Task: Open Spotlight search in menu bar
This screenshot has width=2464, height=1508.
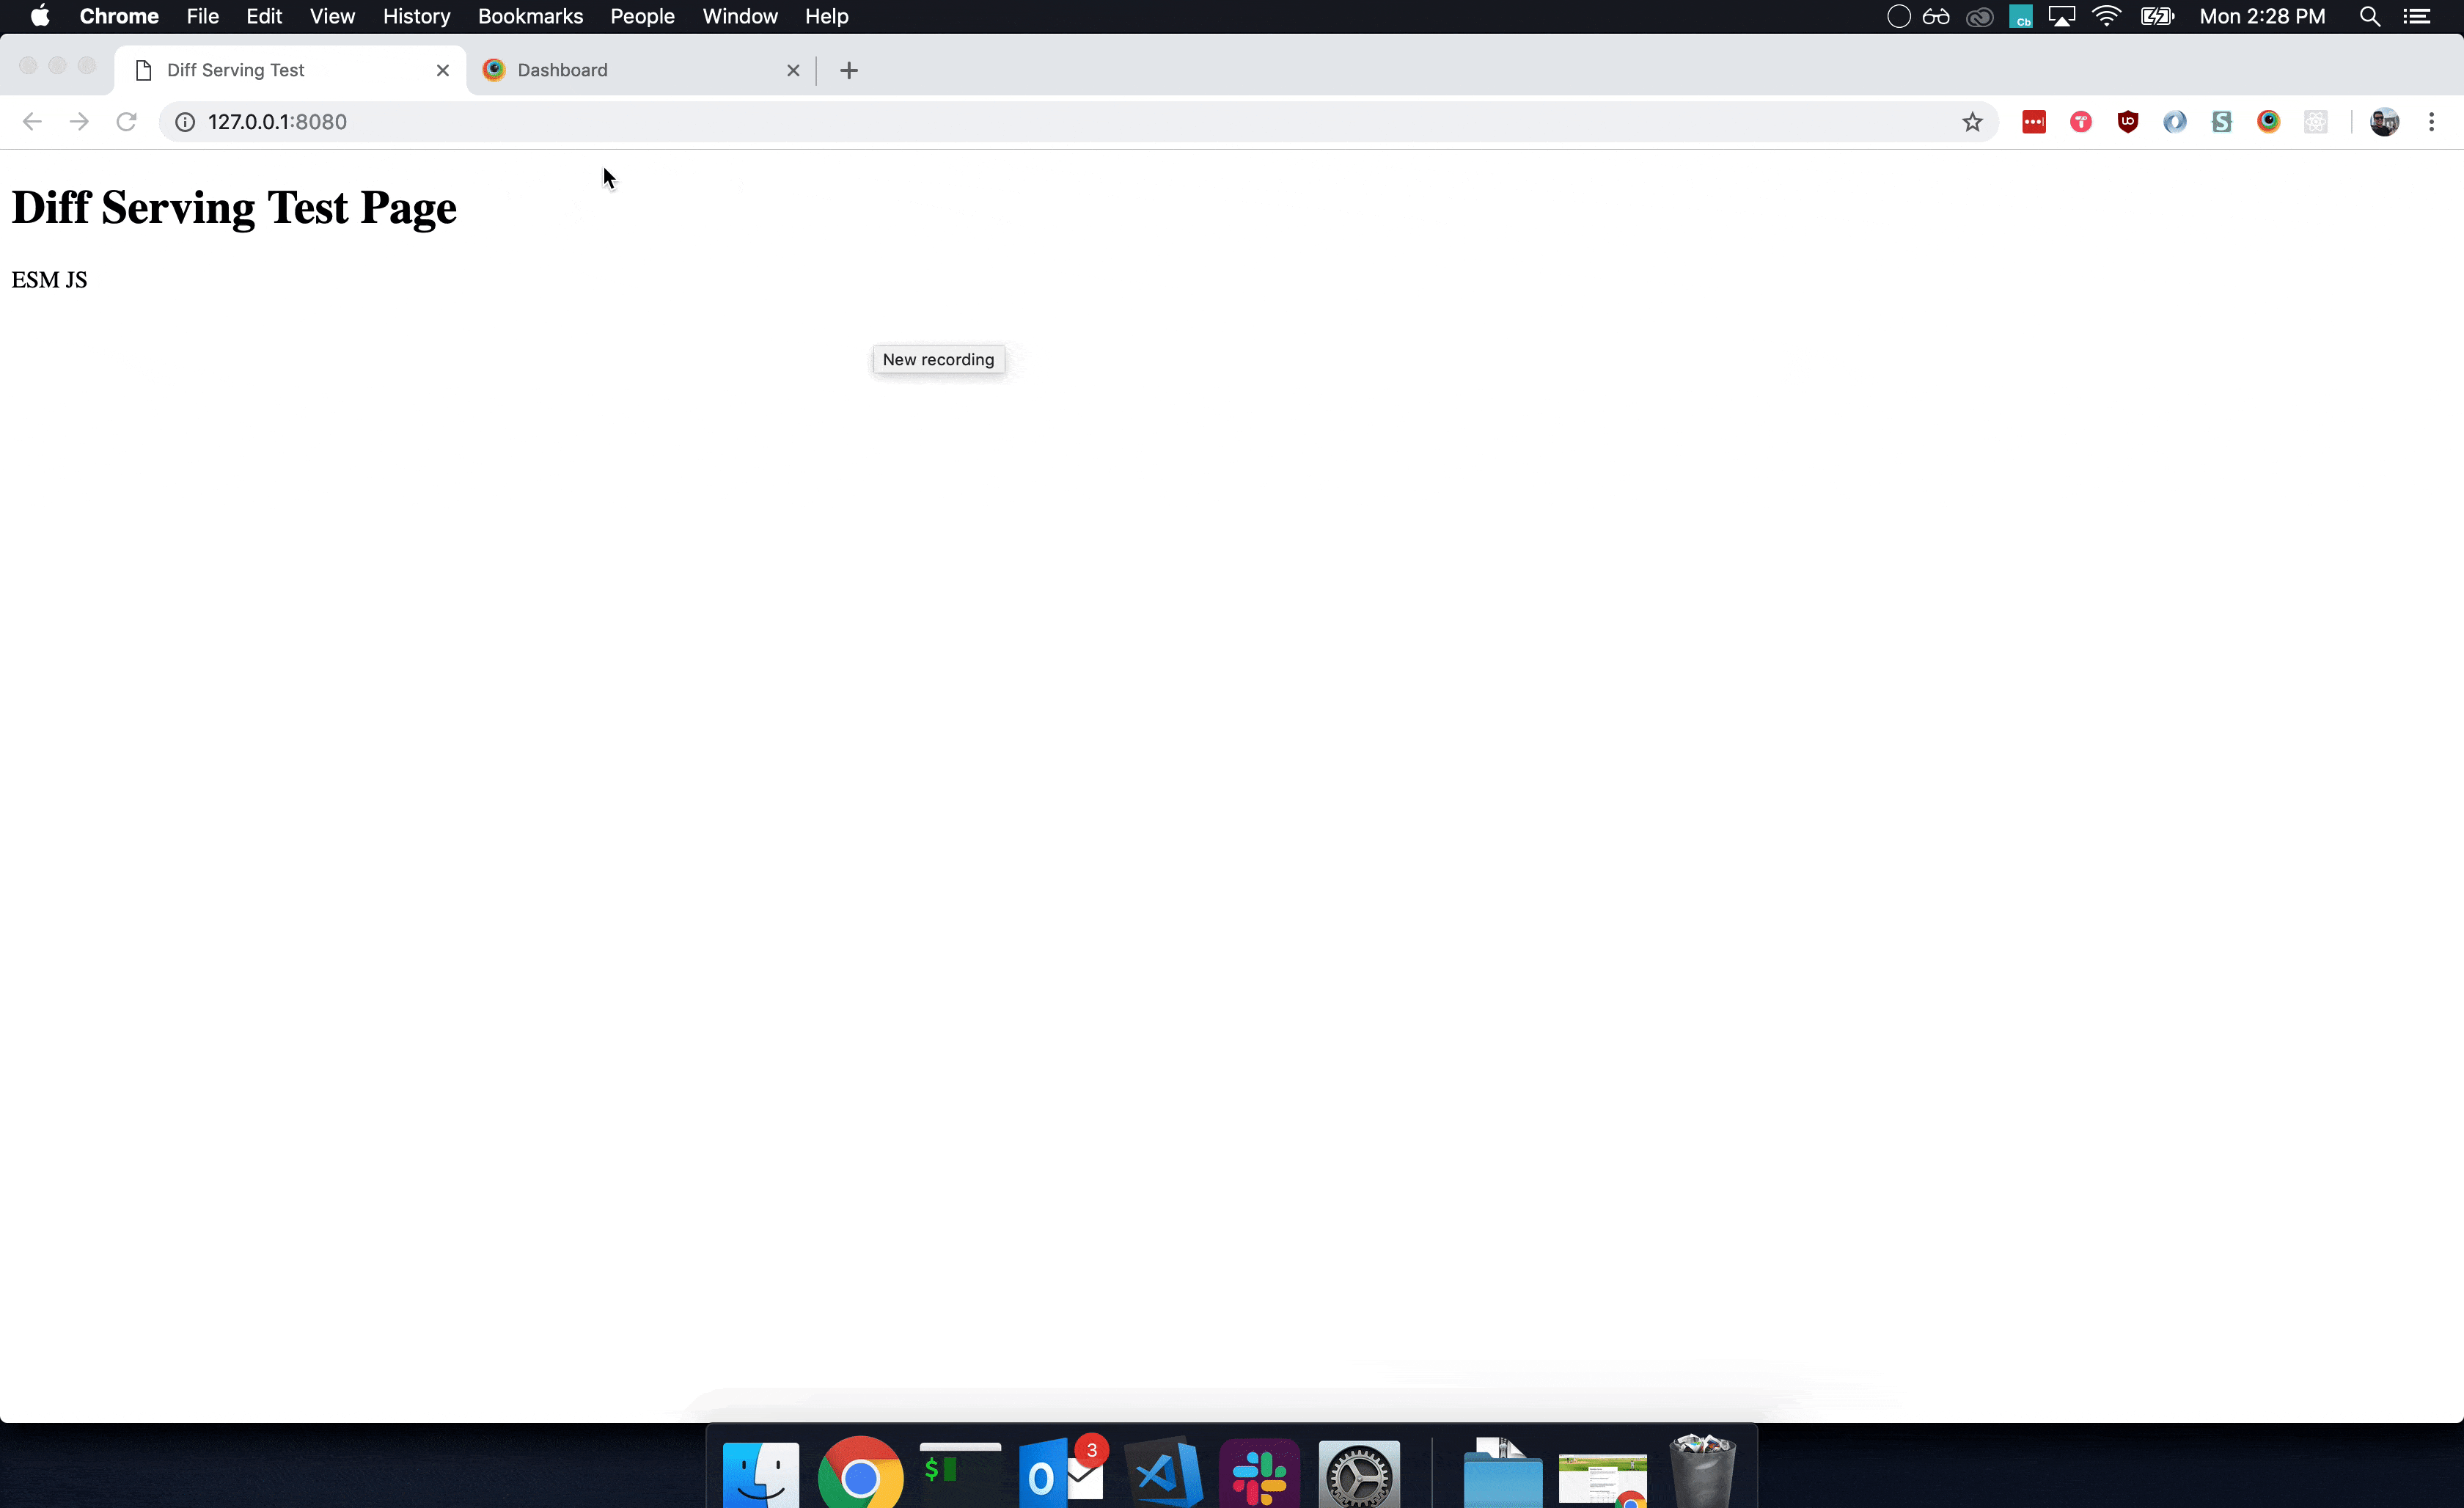Action: [2369, 16]
